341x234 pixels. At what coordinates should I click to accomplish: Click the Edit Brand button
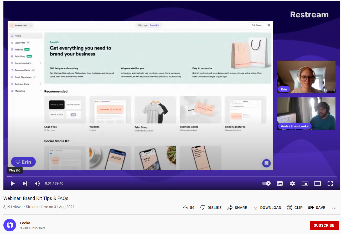pyautogui.click(x=256, y=25)
